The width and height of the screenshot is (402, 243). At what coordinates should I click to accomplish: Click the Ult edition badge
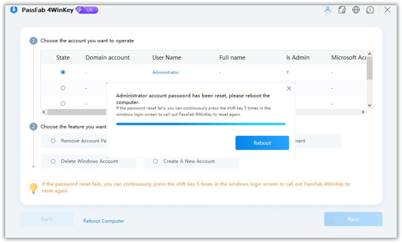(x=87, y=10)
